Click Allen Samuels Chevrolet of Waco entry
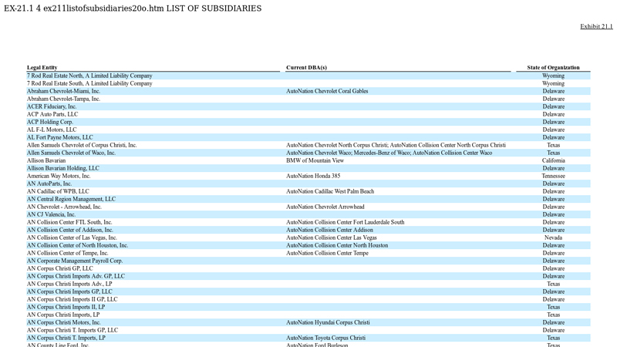Image resolution: width=617 pixels, height=347 pixels. pos(71,153)
